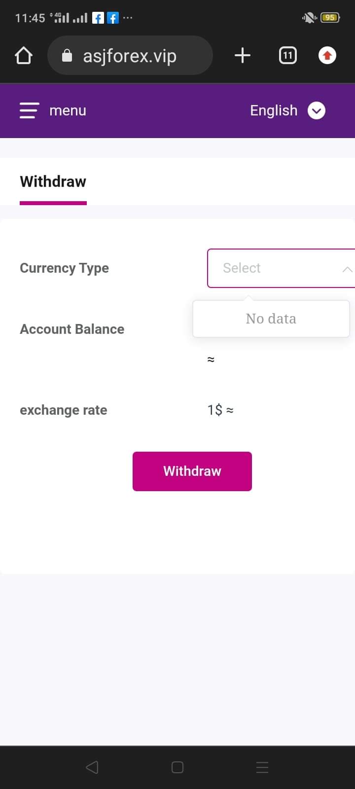Tap the English language label

pyautogui.click(x=274, y=110)
